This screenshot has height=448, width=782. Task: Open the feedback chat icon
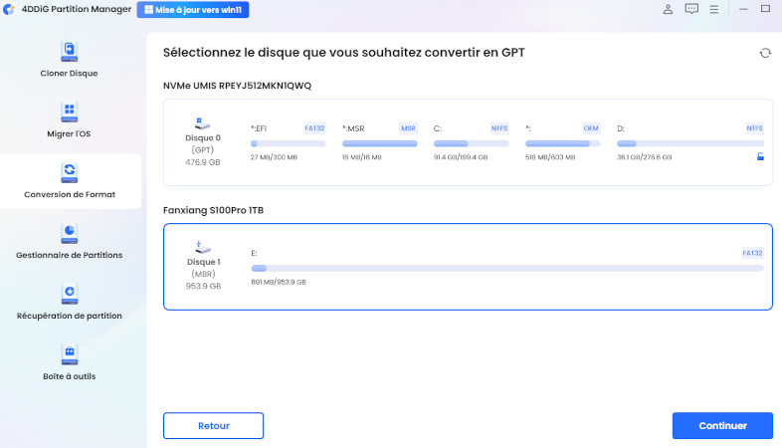691,10
